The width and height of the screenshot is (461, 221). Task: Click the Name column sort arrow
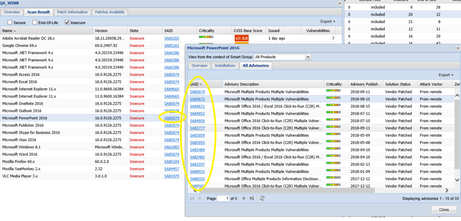pyautogui.click(x=15, y=31)
